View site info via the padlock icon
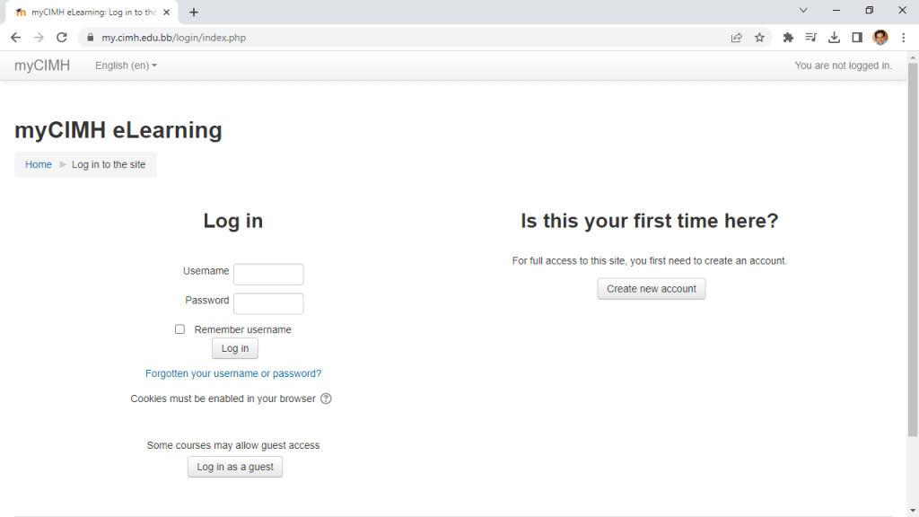 point(90,38)
